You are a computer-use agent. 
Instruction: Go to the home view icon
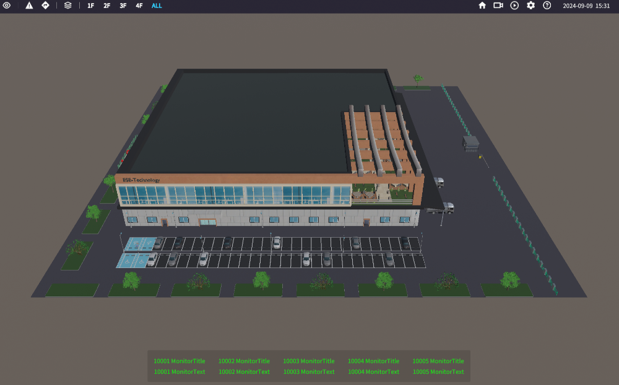(482, 6)
